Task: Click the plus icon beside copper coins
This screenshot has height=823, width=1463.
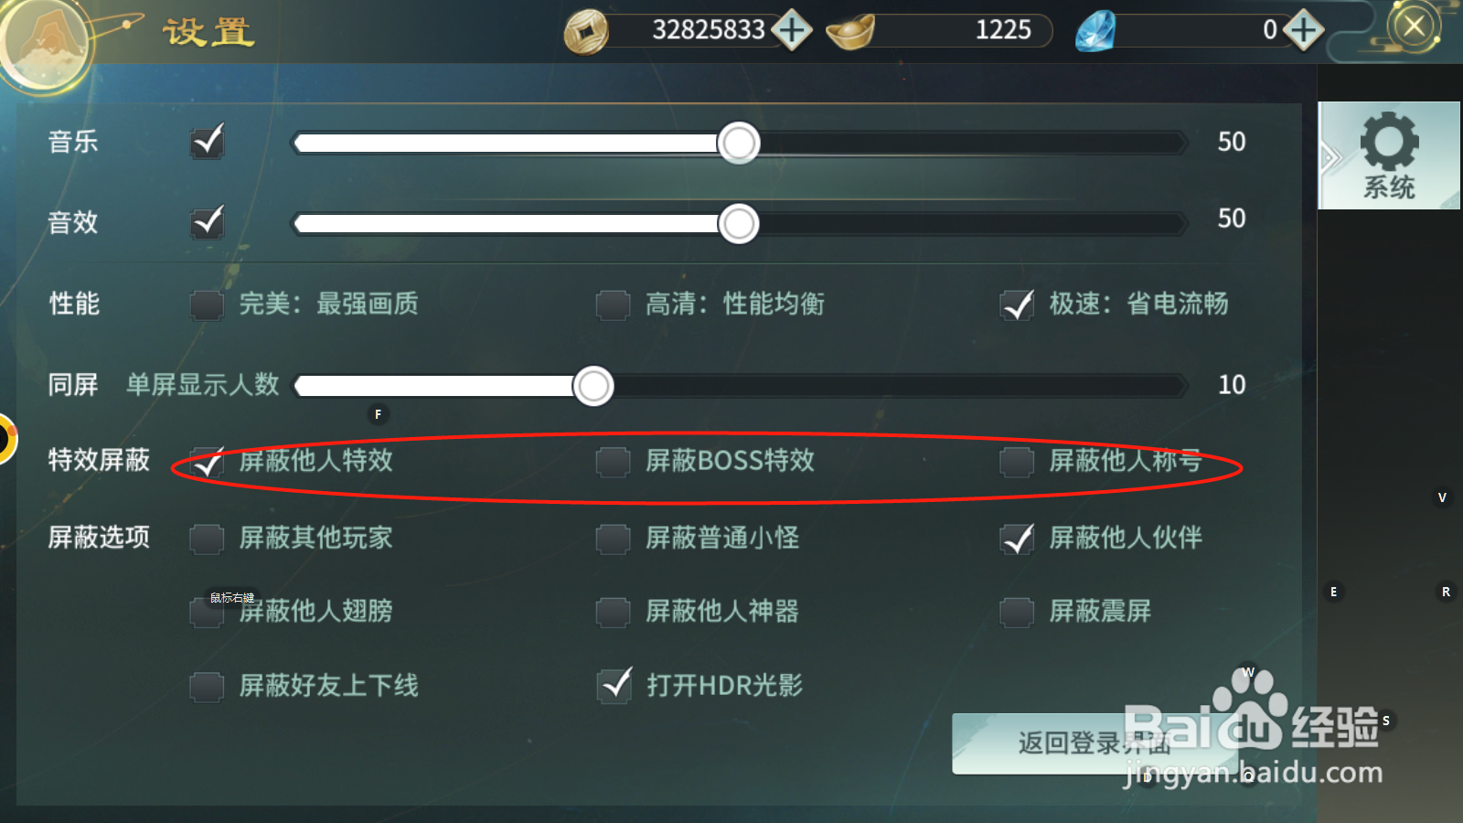Action: [x=792, y=30]
